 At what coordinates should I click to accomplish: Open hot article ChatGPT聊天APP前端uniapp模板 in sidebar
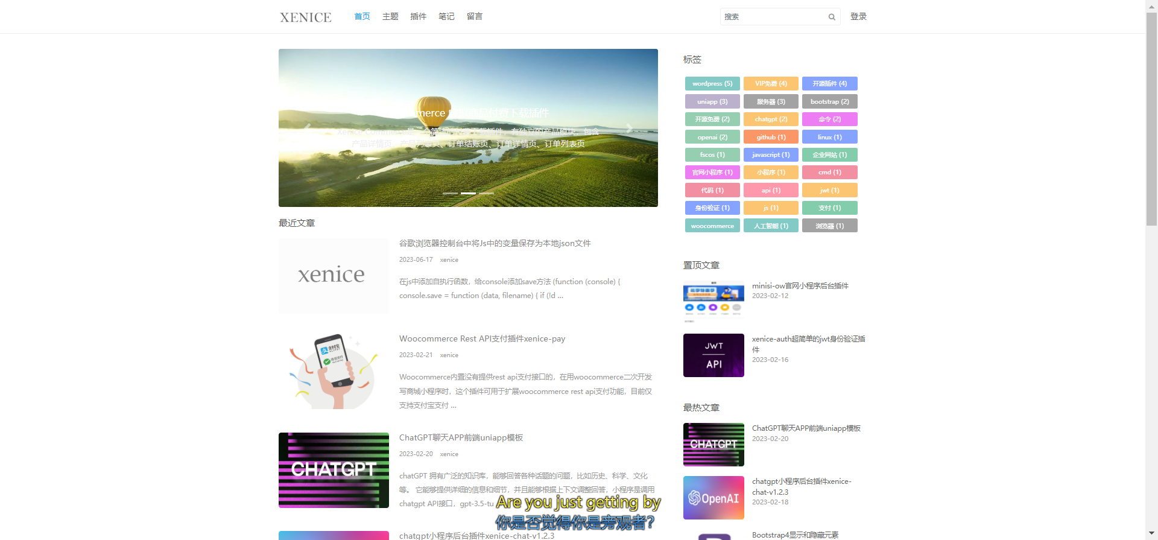tap(806, 428)
